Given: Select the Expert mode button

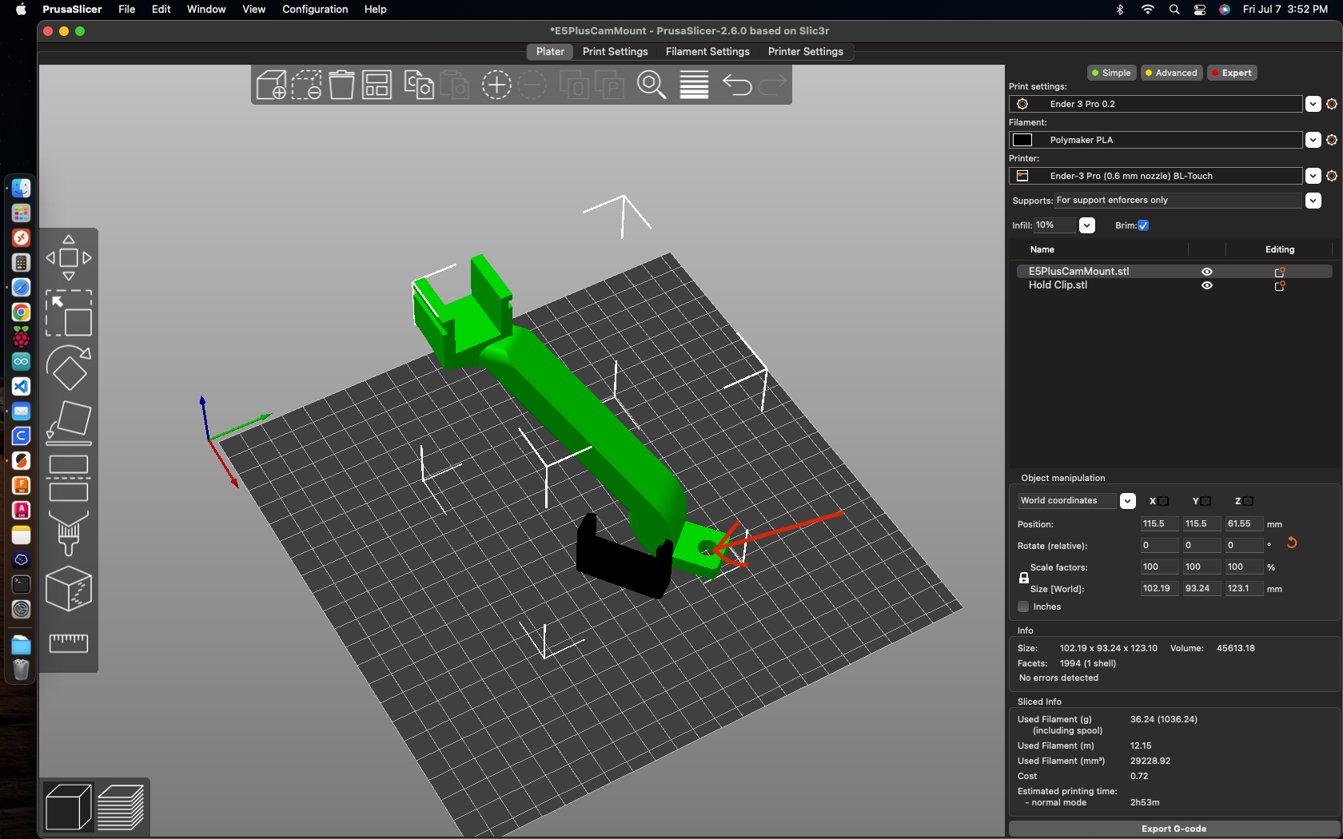Looking at the screenshot, I should (1232, 72).
